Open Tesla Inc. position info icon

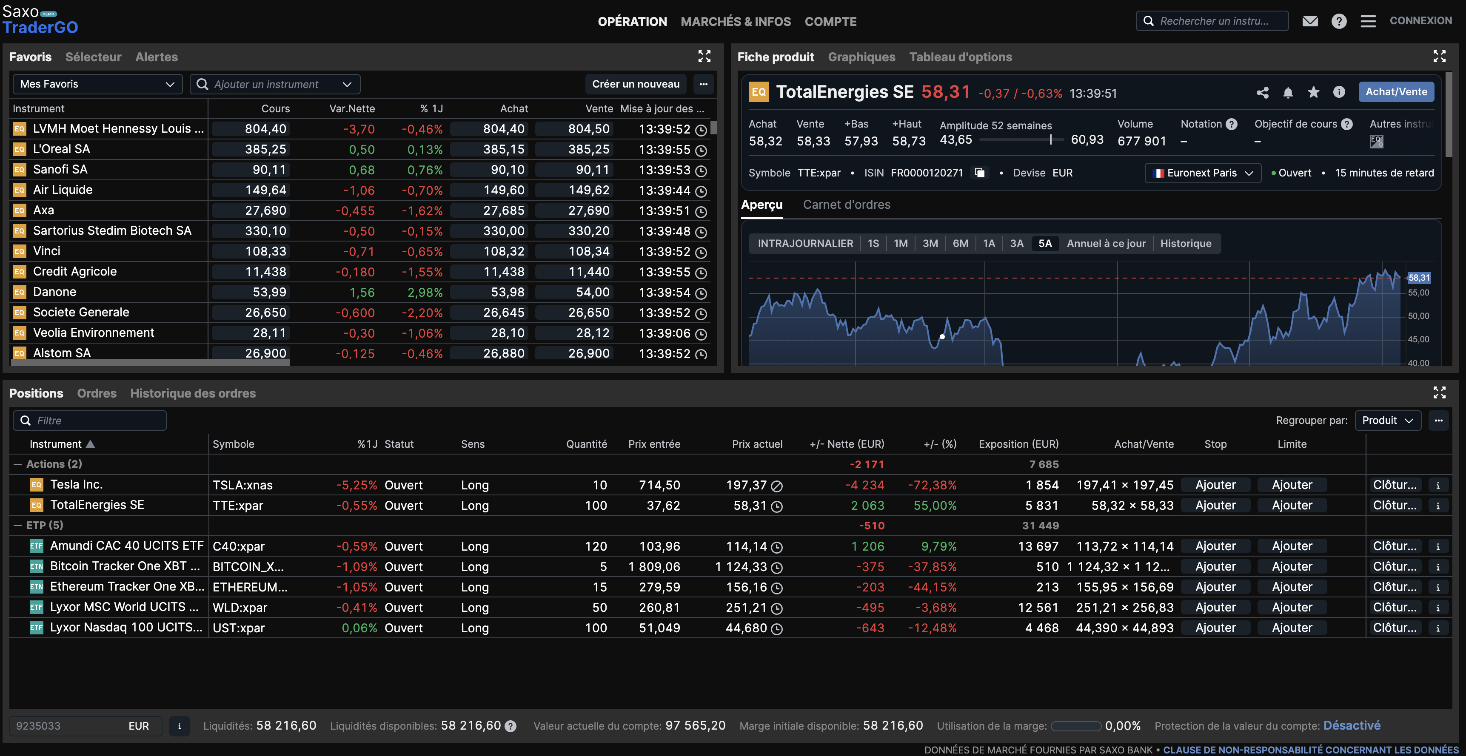pos(1438,485)
